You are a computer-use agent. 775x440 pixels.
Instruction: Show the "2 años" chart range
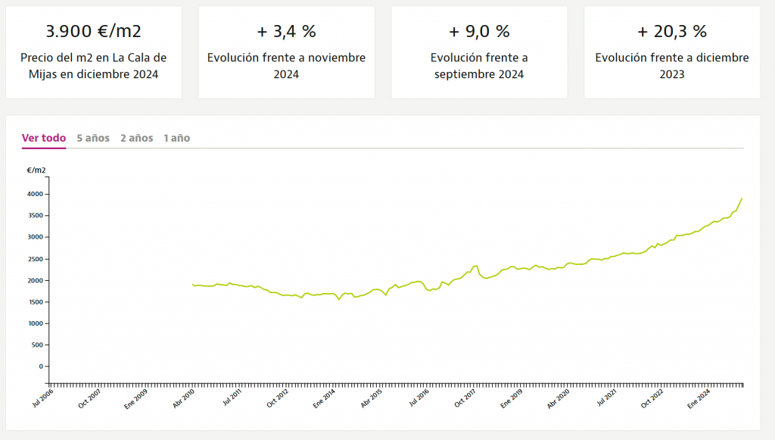coord(136,138)
